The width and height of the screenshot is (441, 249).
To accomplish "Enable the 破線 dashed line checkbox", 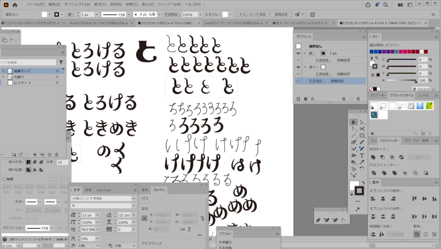I will (4, 179).
